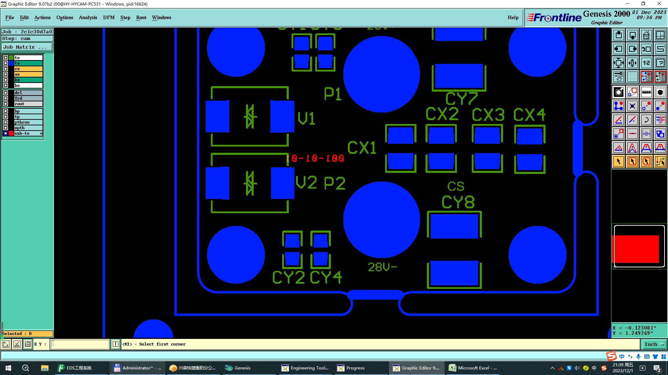668x375 pixels.
Task: Click the blue ts layer color swatch
Action: click(x=11, y=63)
